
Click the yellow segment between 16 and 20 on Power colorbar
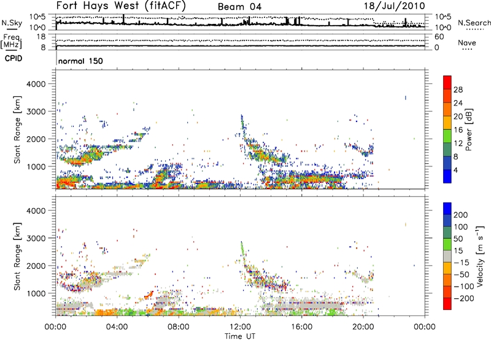coord(447,123)
